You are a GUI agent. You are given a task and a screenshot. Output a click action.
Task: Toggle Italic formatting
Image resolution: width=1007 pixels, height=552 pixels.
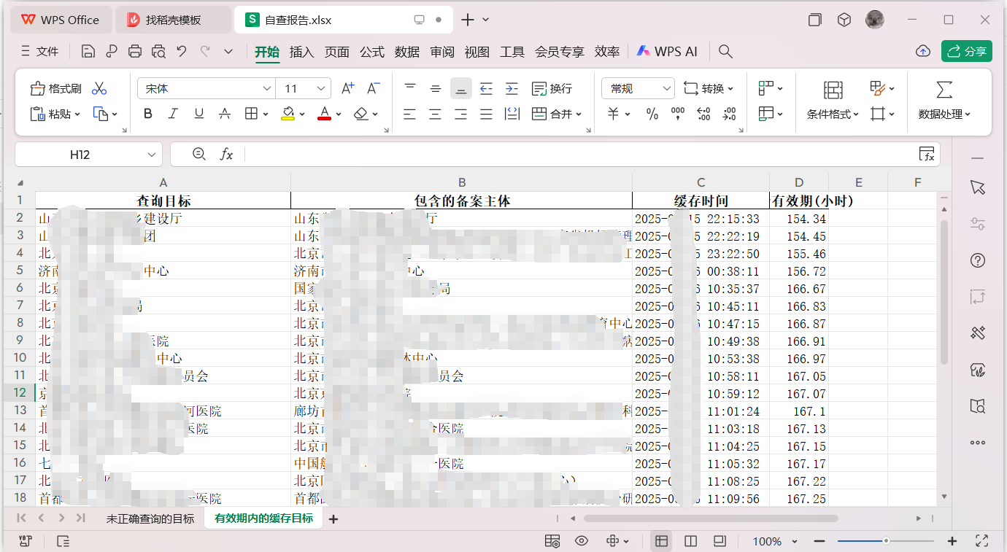[173, 114]
